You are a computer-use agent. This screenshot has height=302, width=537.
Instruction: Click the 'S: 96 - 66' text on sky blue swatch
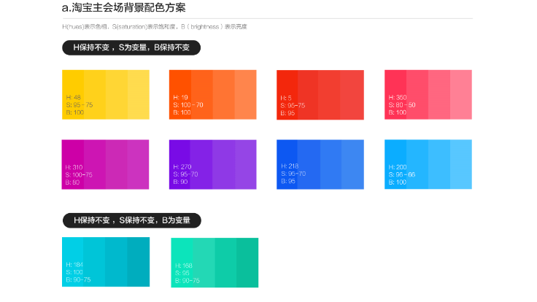click(x=402, y=174)
